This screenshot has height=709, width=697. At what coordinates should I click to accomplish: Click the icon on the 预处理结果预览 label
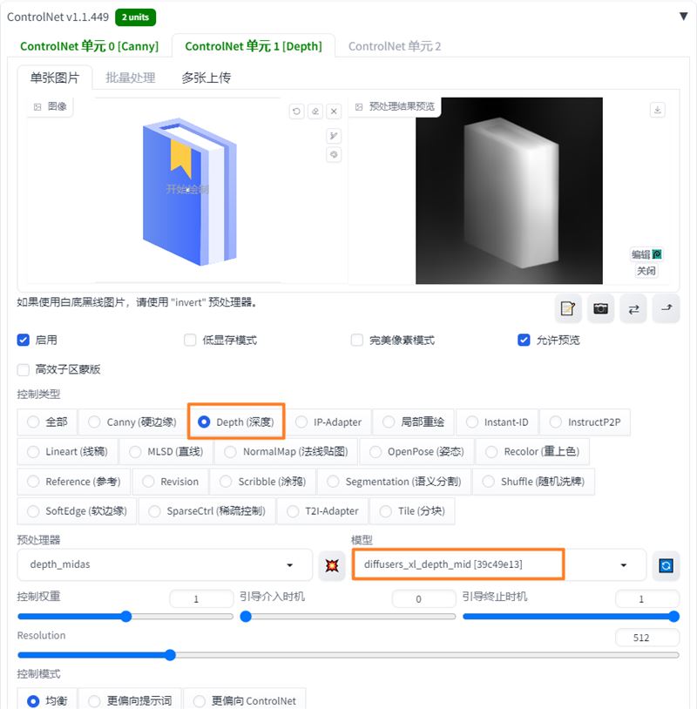pyautogui.click(x=359, y=107)
